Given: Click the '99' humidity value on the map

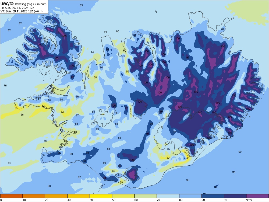Looking at the screenshot, I should [x=188, y=58].
